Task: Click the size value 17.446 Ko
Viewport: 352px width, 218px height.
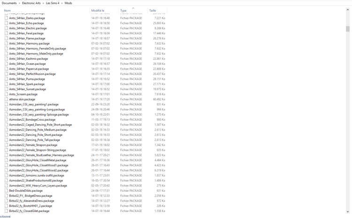Action: 159,33
